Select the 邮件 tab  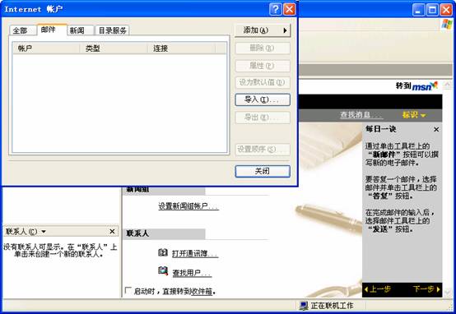[x=52, y=30]
